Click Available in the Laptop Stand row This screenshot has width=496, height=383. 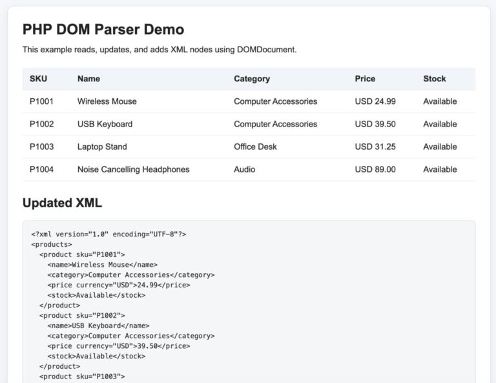point(440,147)
